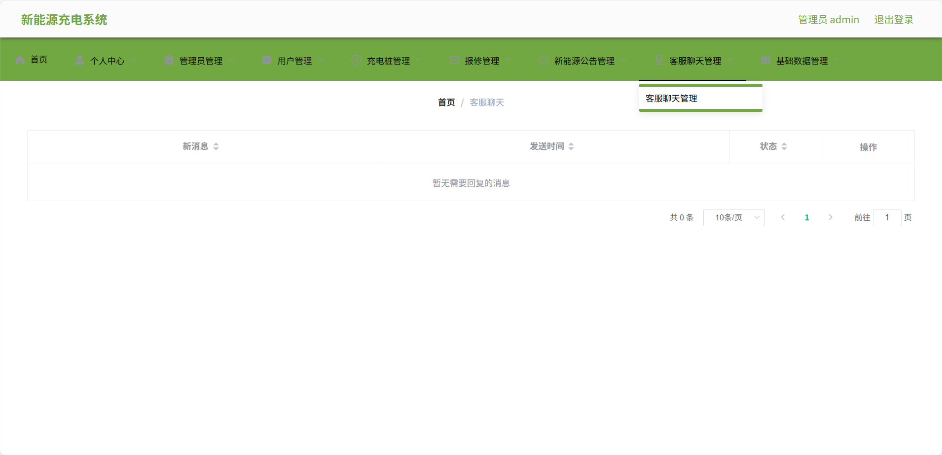Click the 客服聊天 breadcrumb item
This screenshot has width=942, height=455.
pos(487,102)
